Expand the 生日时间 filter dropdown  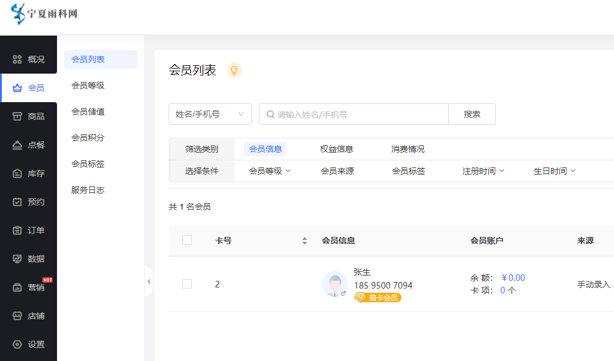point(555,171)
